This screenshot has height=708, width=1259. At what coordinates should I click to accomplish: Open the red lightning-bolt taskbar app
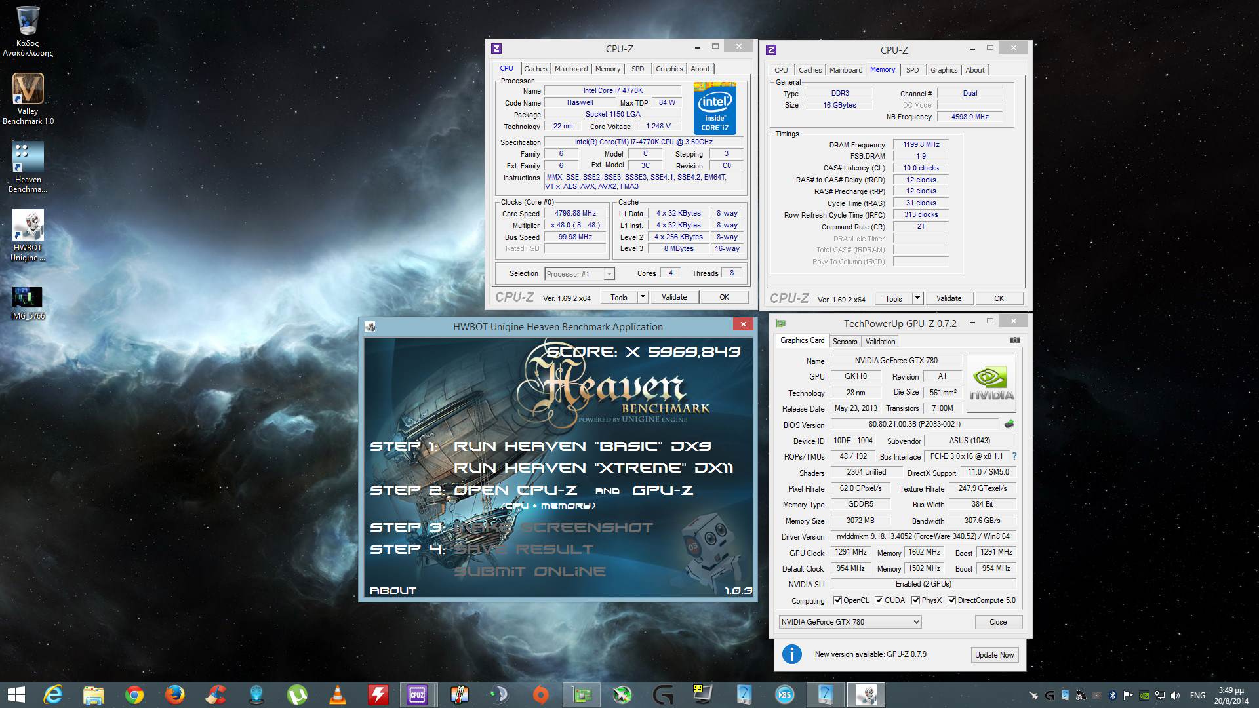point(378,695)
